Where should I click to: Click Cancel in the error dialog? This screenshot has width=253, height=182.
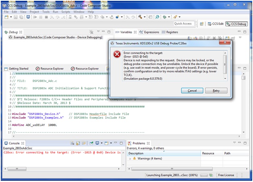pyautogui.click(x=192, y=90)
